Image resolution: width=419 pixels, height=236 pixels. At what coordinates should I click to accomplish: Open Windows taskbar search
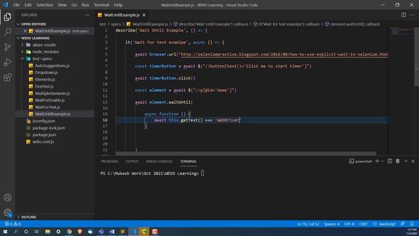click(x=16, y=231)
